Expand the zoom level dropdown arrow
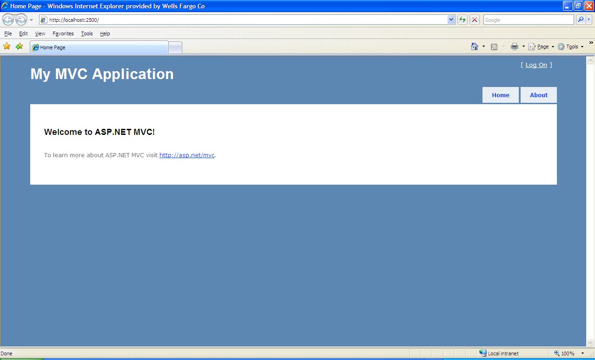Viewport: 595px width, 360px height. tap(582, 353)
